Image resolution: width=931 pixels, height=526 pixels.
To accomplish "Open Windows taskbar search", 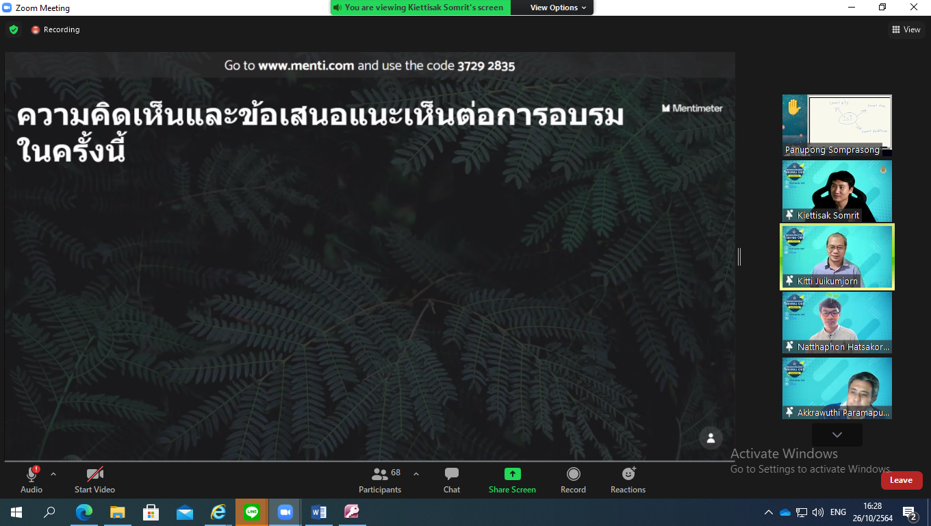I will [x=50, y=512].
